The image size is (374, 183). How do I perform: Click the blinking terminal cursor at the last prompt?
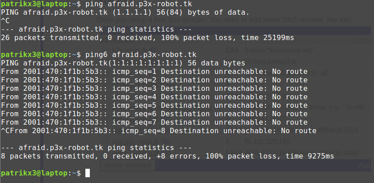[88, 173]
